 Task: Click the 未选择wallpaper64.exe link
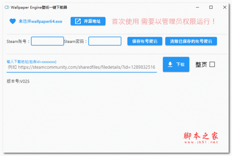click(x=40, y=21)
